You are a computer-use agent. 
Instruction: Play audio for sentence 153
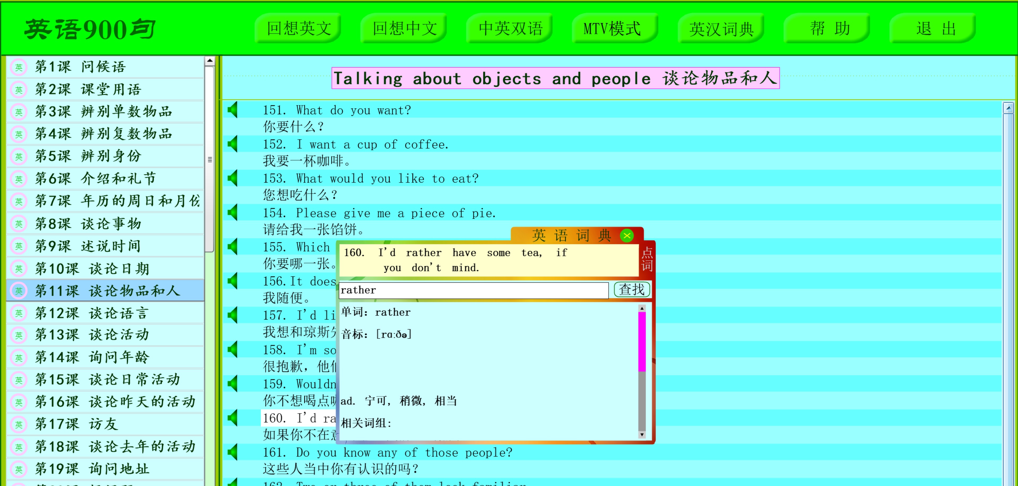point(233,178)
